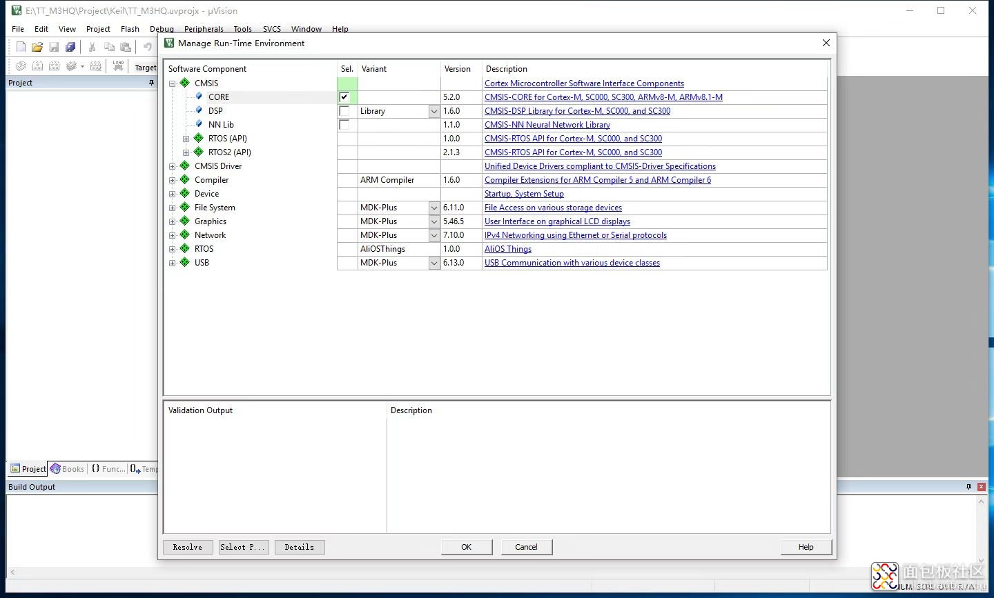Open the File menu
Image resolution: width=994 pixels, height=598 pixels.
tap(18, 29)
